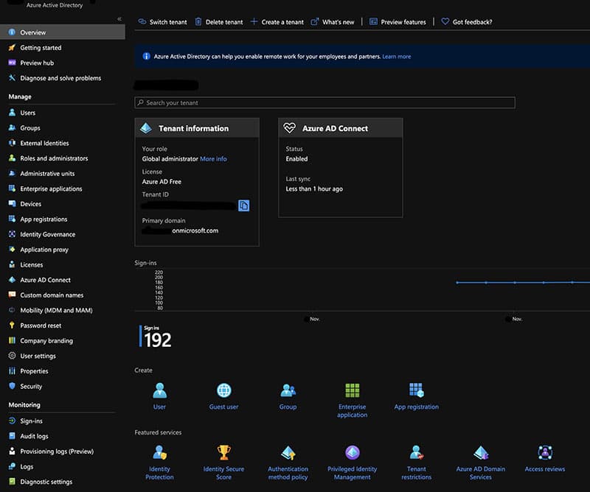Click the Tenant information card header
The height and width of the screenshot is (492, 590).
(x=197, y=128)
